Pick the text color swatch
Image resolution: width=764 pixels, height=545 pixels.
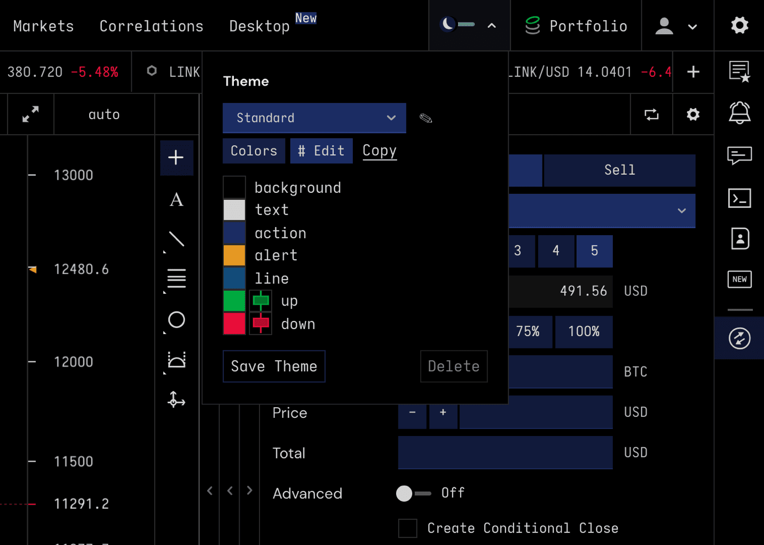point(234,210)
